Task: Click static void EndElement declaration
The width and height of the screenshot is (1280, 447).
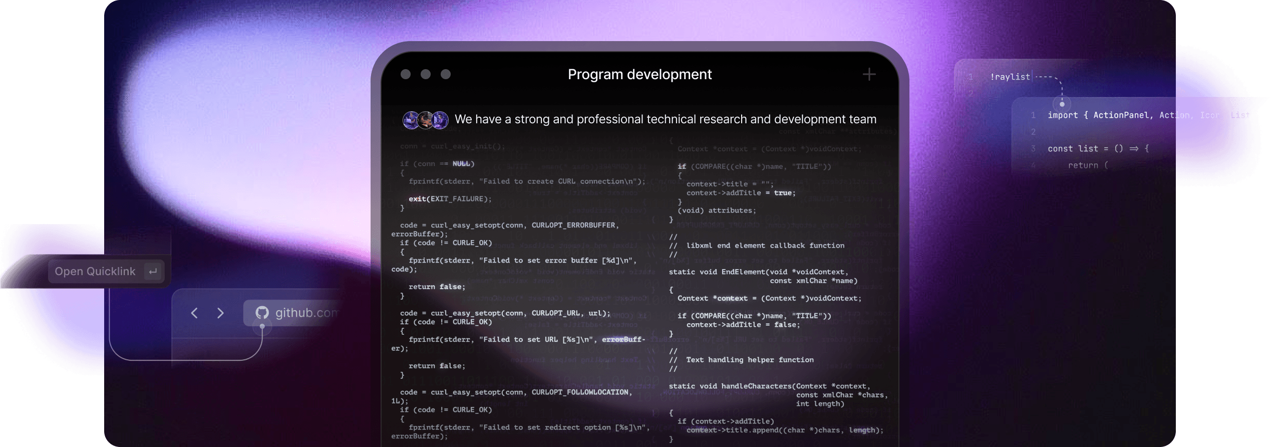Action: click(x=759, y=272)
